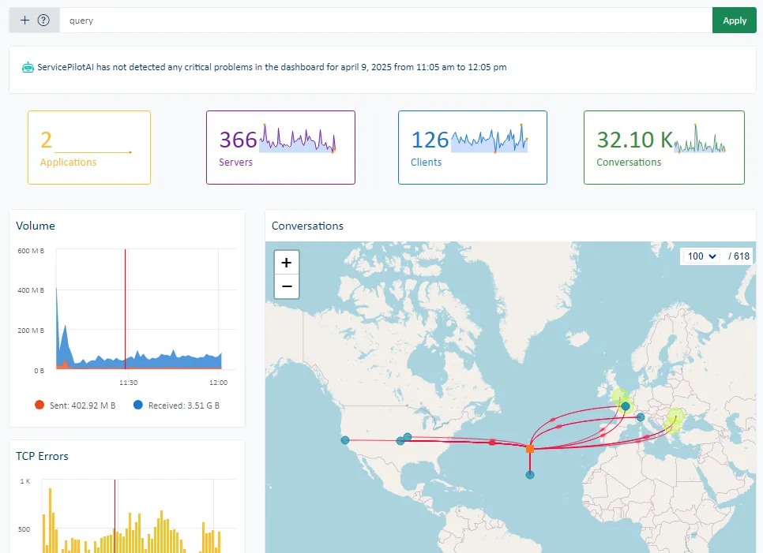
Task: Click the plus icon beside query field
Action: (x=24, y=21)
